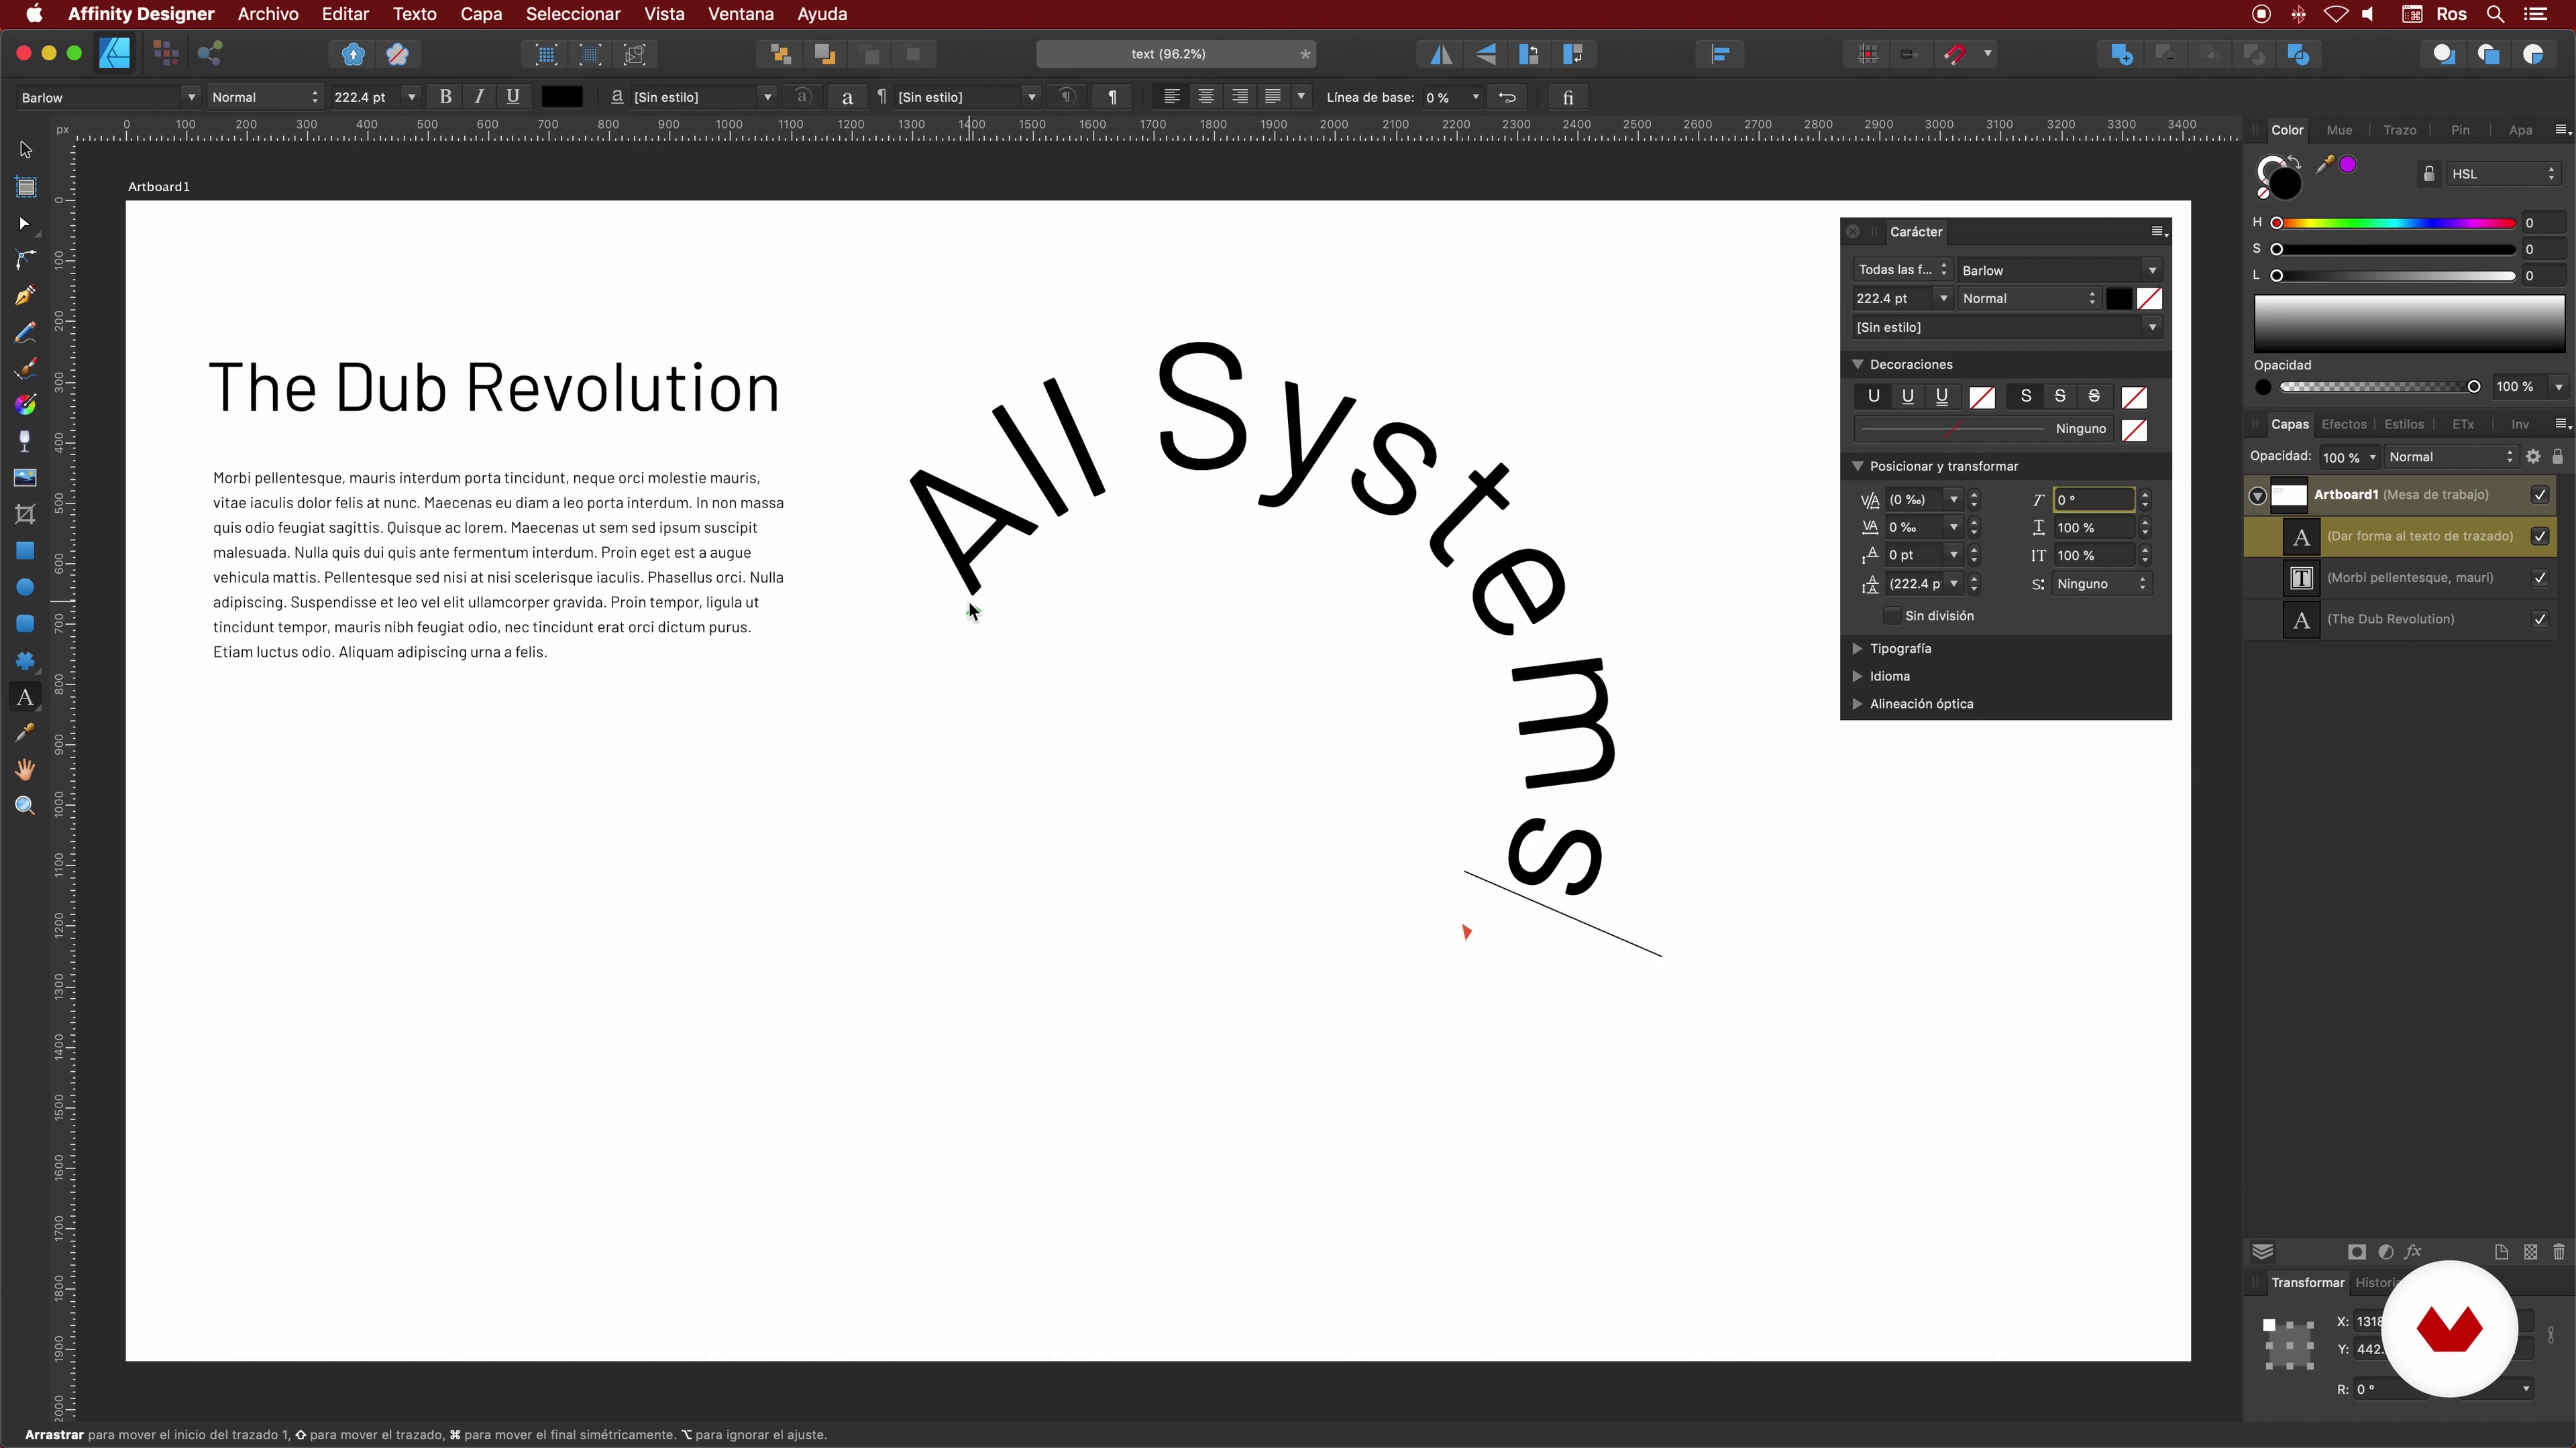Select the Pen tool
Screen dimensions: 2576x1448
point(25,296)
